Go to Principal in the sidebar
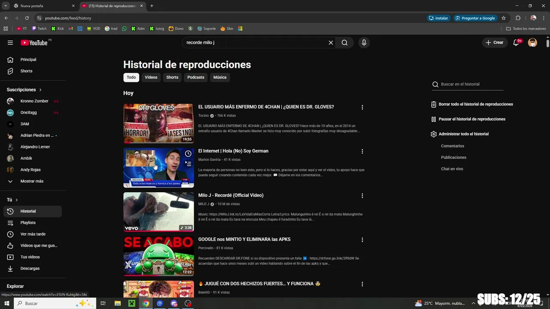The image size is (550, 309). 33,60
